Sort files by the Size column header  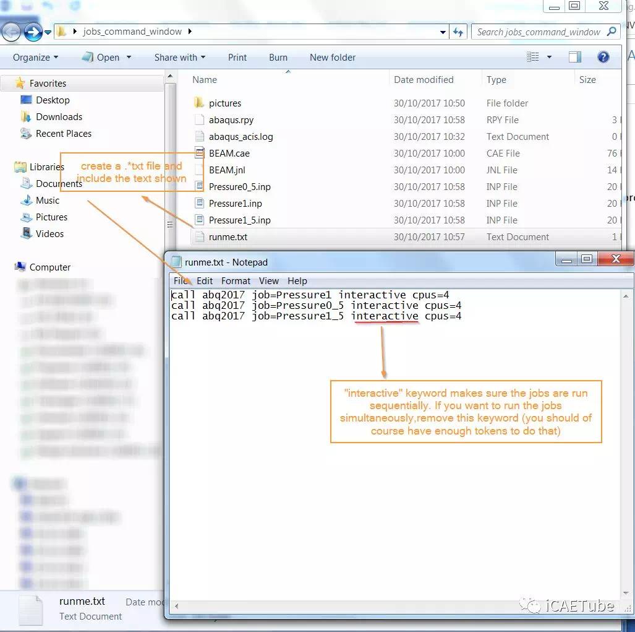coord(587,80)
